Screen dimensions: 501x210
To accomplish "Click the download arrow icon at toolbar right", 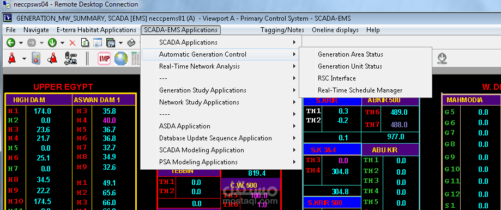I will click(442, 58).
